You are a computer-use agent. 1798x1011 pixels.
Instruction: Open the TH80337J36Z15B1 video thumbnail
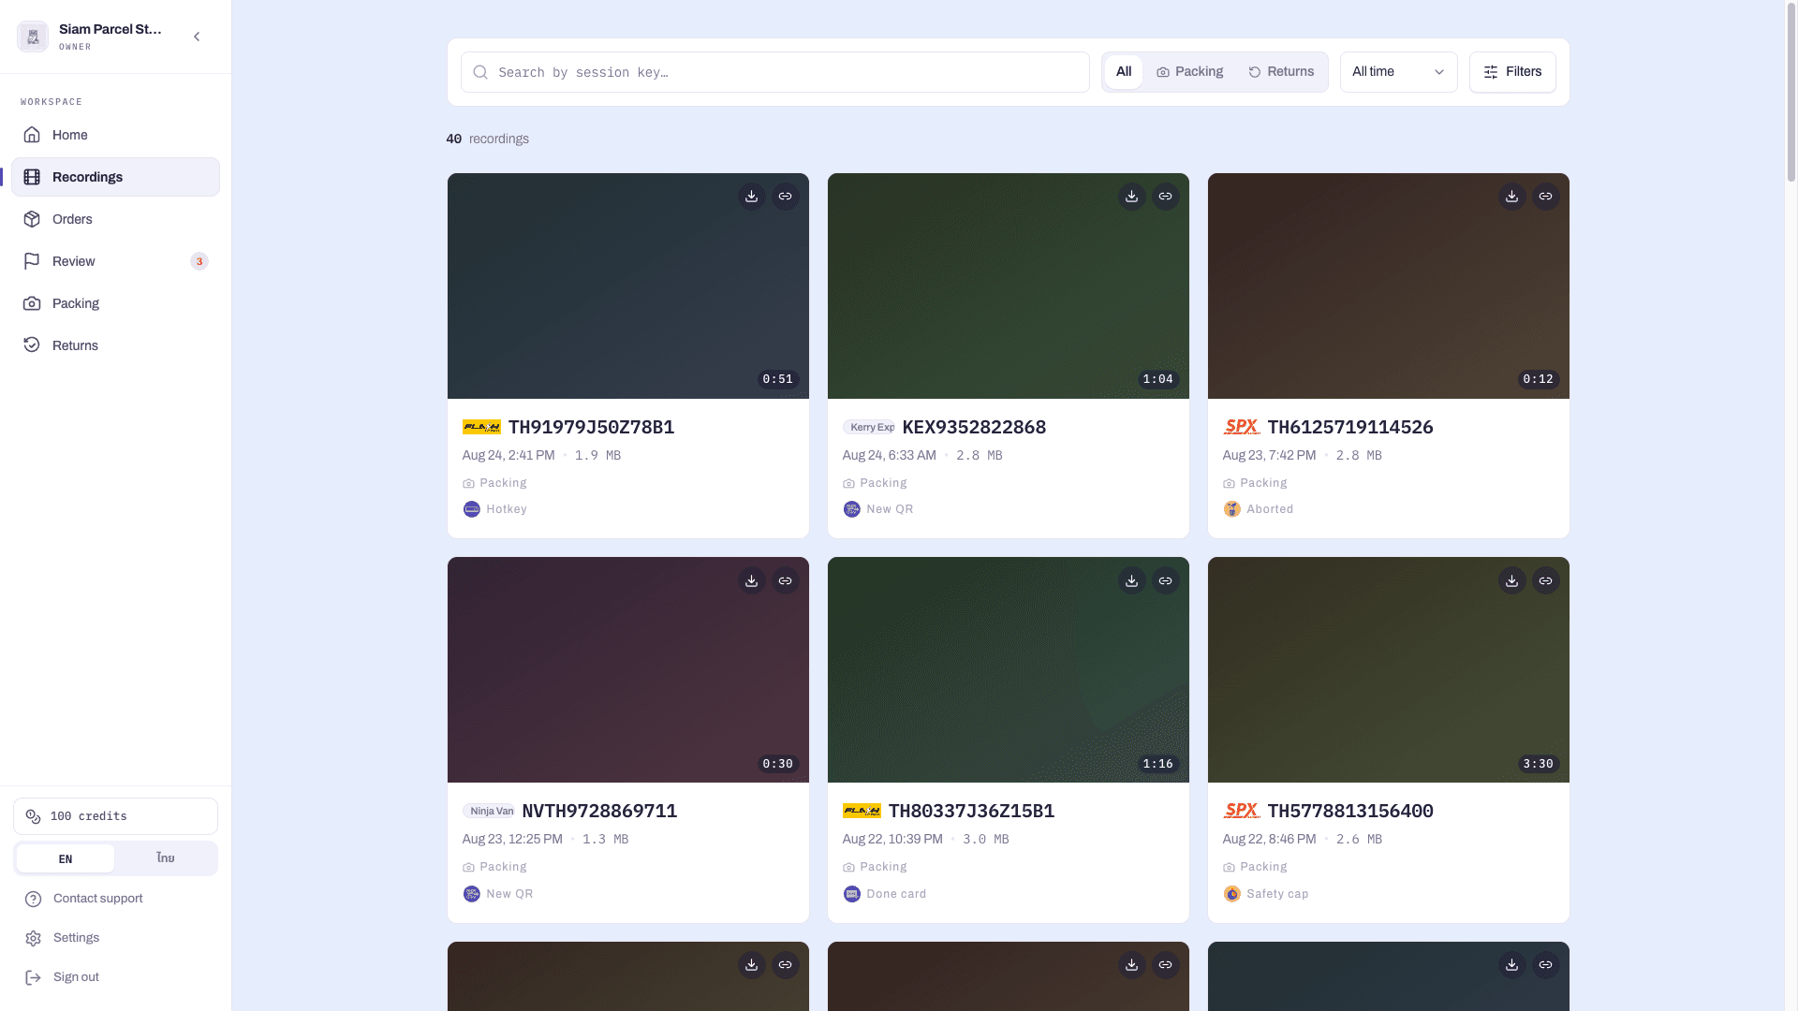(1009, 670)
